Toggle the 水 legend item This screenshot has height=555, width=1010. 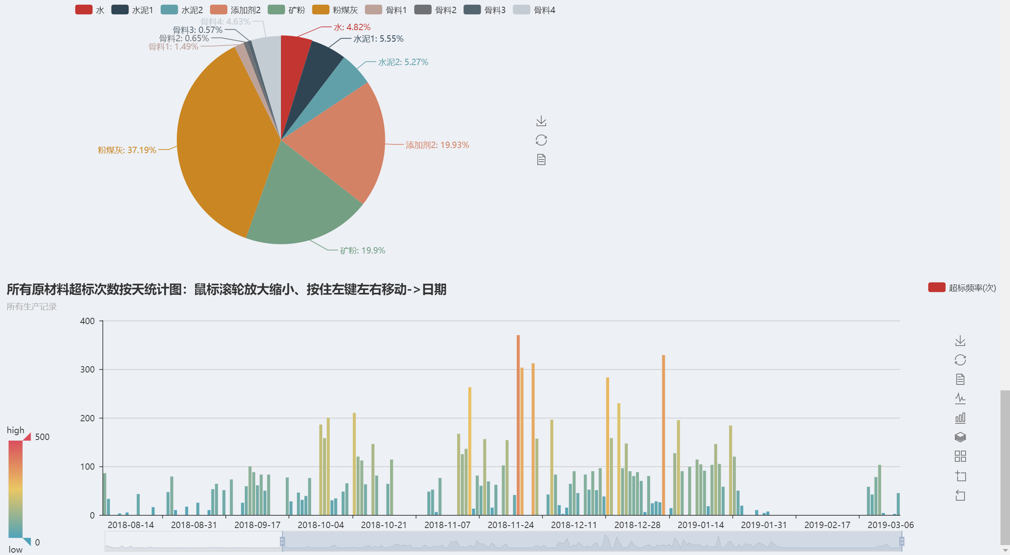pyautogui.click(x=84, y=10)
